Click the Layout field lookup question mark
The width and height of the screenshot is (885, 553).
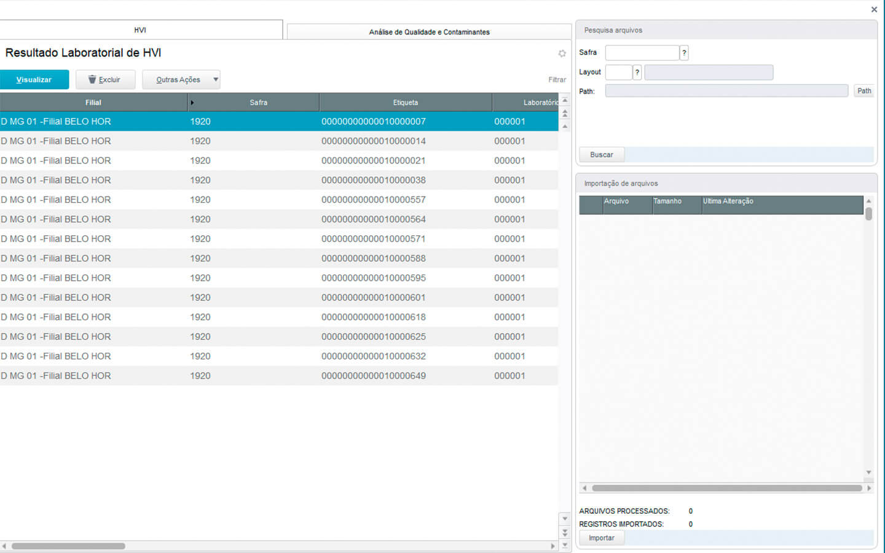pyautogui.click(x=637, y=73)
